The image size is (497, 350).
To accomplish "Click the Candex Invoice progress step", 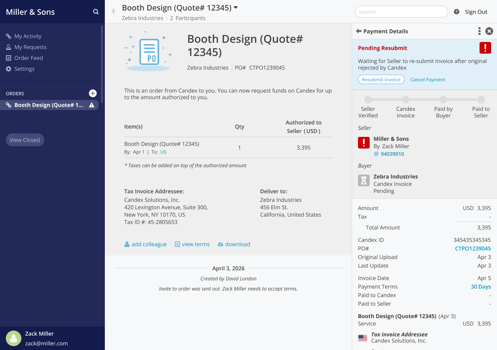I will tap(406, 100).
